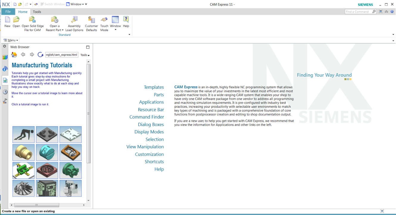Screen dimensions: 396x215
Task: Click the New file icon in the ribbon
Action: (x=7, y=20)
